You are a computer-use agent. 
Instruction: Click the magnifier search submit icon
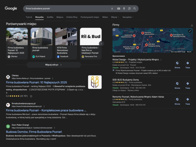(135, 8)
